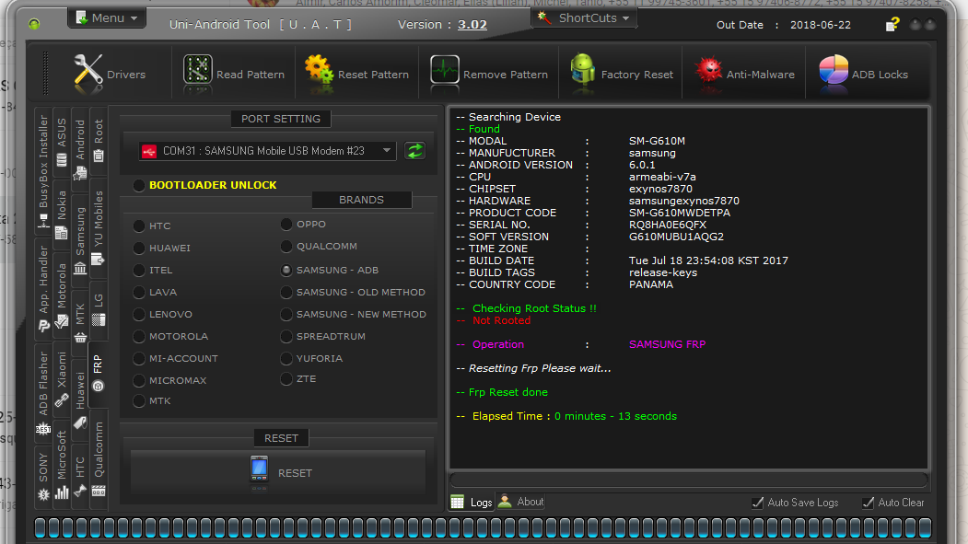Click the Read Pattern grid icon

tap(197, 70)
